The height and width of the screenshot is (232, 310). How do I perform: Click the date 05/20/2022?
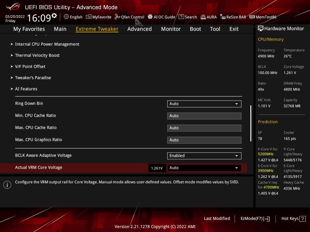(x=15, y=17)
